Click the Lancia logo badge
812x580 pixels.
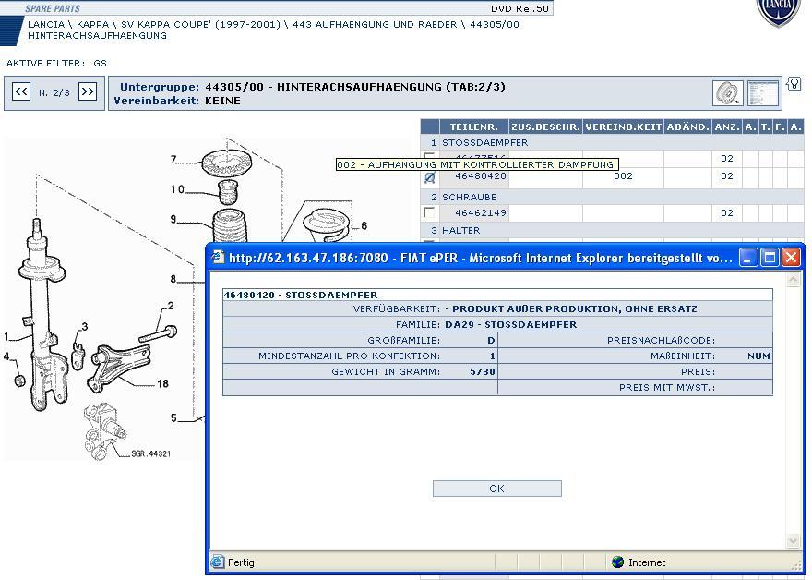779,12
